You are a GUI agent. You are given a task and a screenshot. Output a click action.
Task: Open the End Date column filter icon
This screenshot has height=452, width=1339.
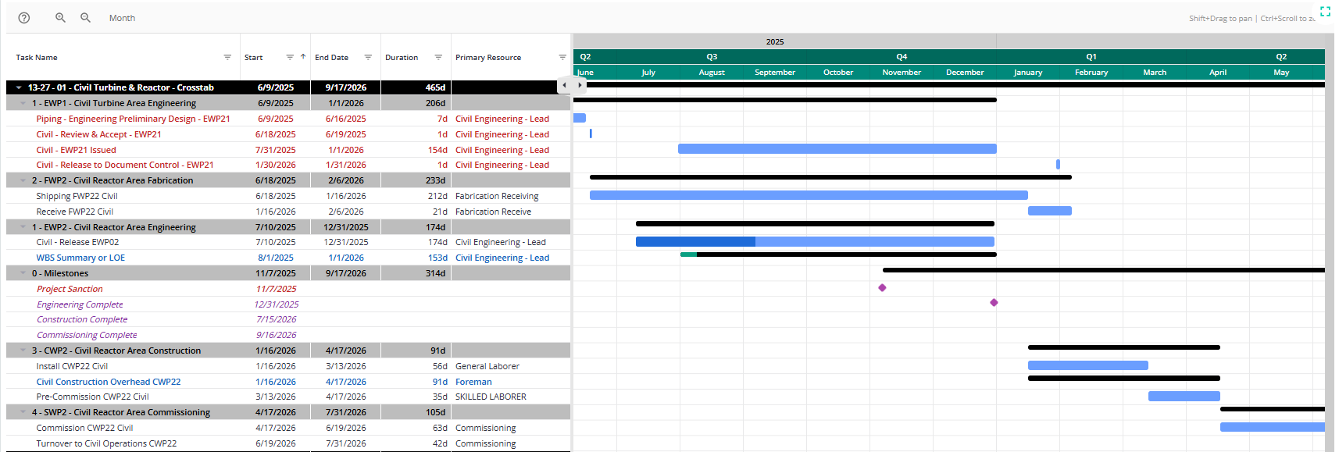pyautogui.click(x=368, y=58)
